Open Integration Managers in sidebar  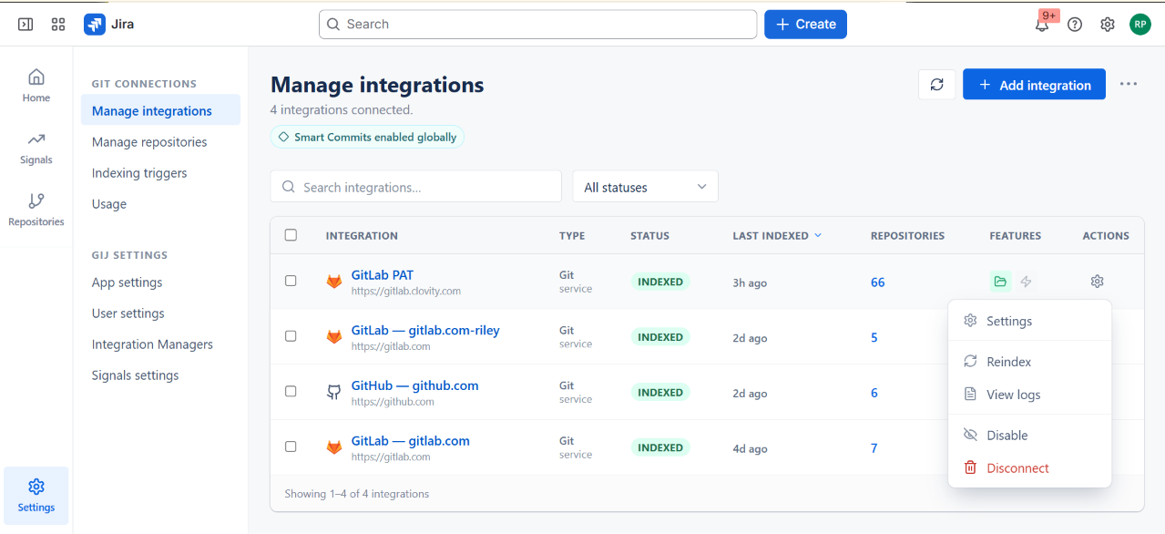152,344
